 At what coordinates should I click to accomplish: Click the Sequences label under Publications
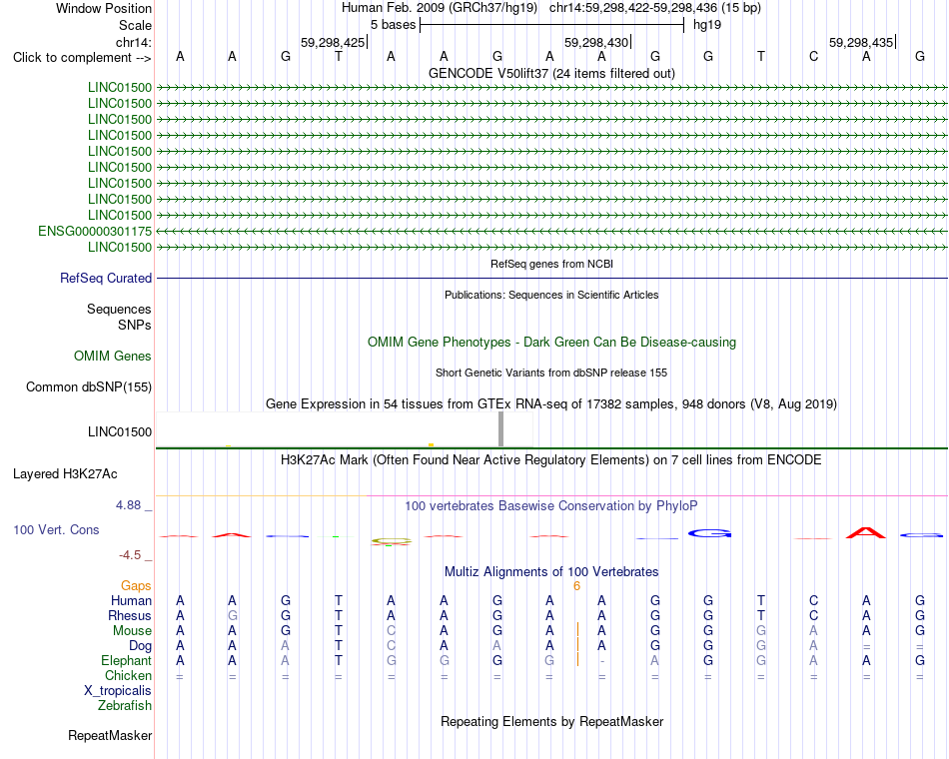pos(119,310)
